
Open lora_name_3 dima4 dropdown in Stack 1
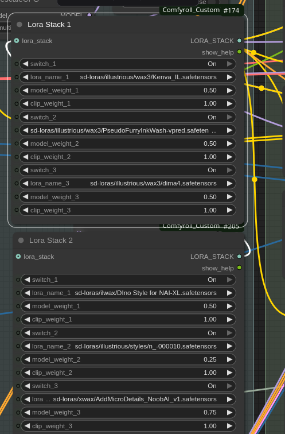coord(128,184)
